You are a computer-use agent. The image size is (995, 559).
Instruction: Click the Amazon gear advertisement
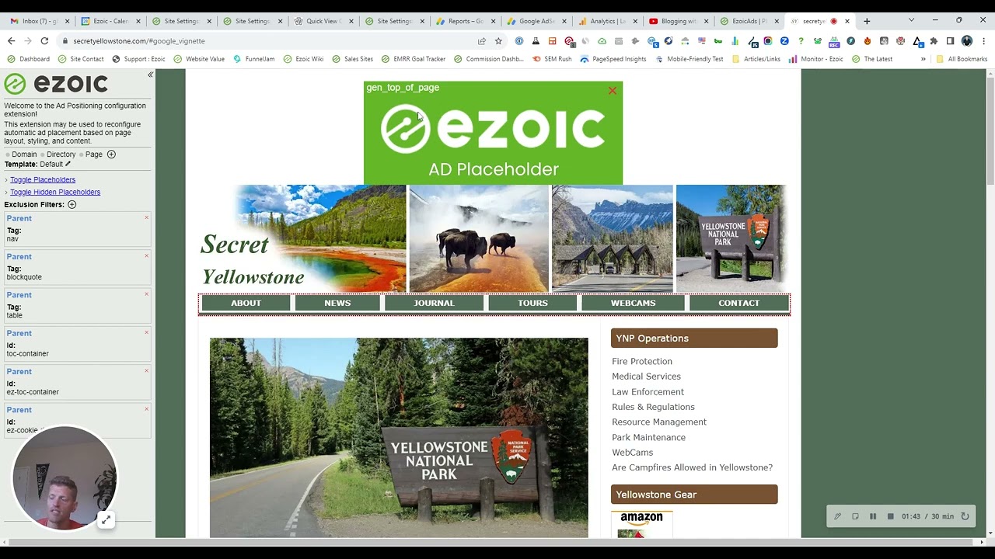tap(641, 524)
